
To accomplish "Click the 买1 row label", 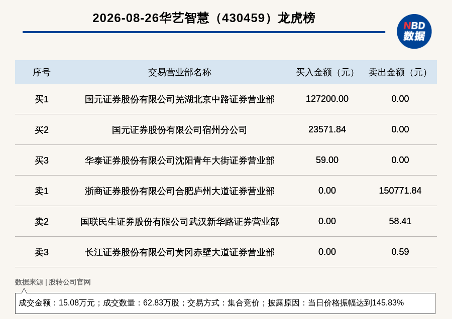I will (x=42, y=99).
